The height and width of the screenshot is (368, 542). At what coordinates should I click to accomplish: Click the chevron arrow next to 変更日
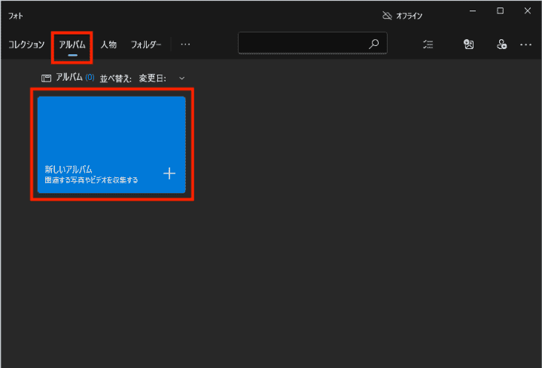coord(181,78)
